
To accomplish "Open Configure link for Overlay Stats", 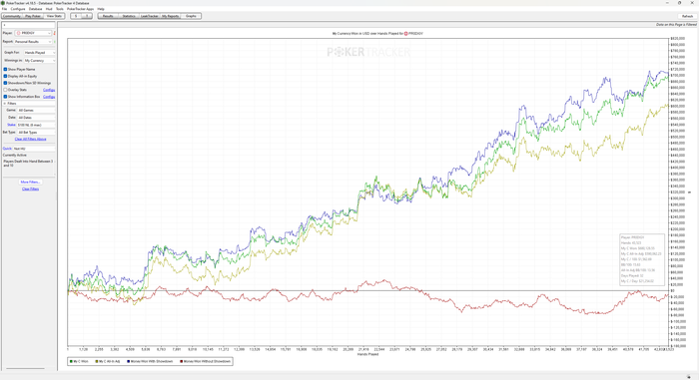I will click(49, 90).
